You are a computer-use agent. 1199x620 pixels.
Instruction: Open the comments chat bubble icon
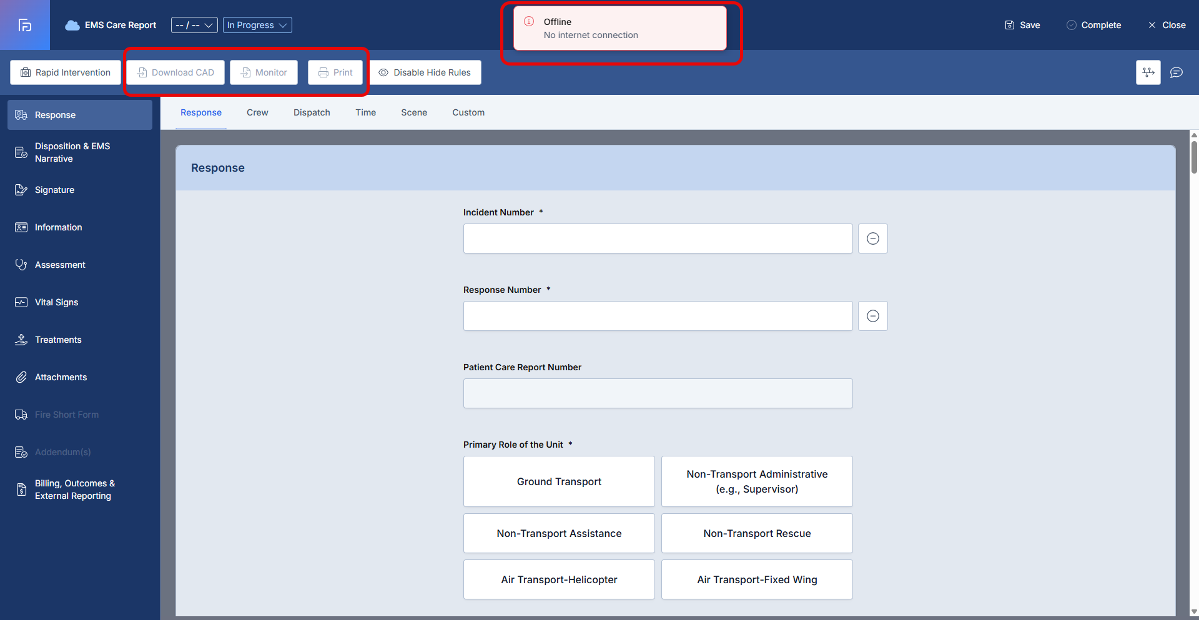point(1177,72)
